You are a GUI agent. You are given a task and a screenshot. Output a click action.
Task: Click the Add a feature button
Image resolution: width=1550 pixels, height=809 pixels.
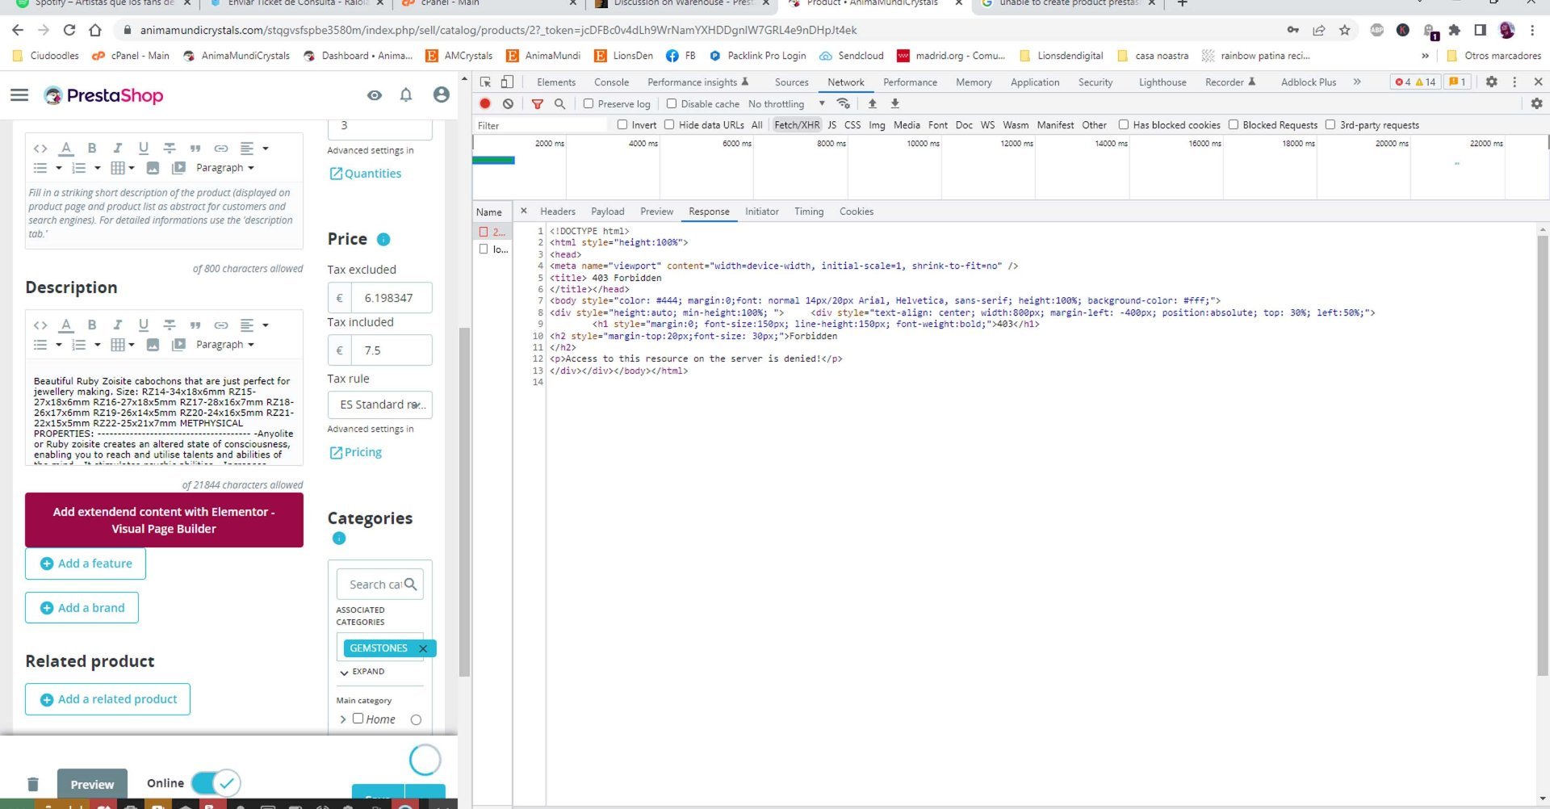click(86, 564)
